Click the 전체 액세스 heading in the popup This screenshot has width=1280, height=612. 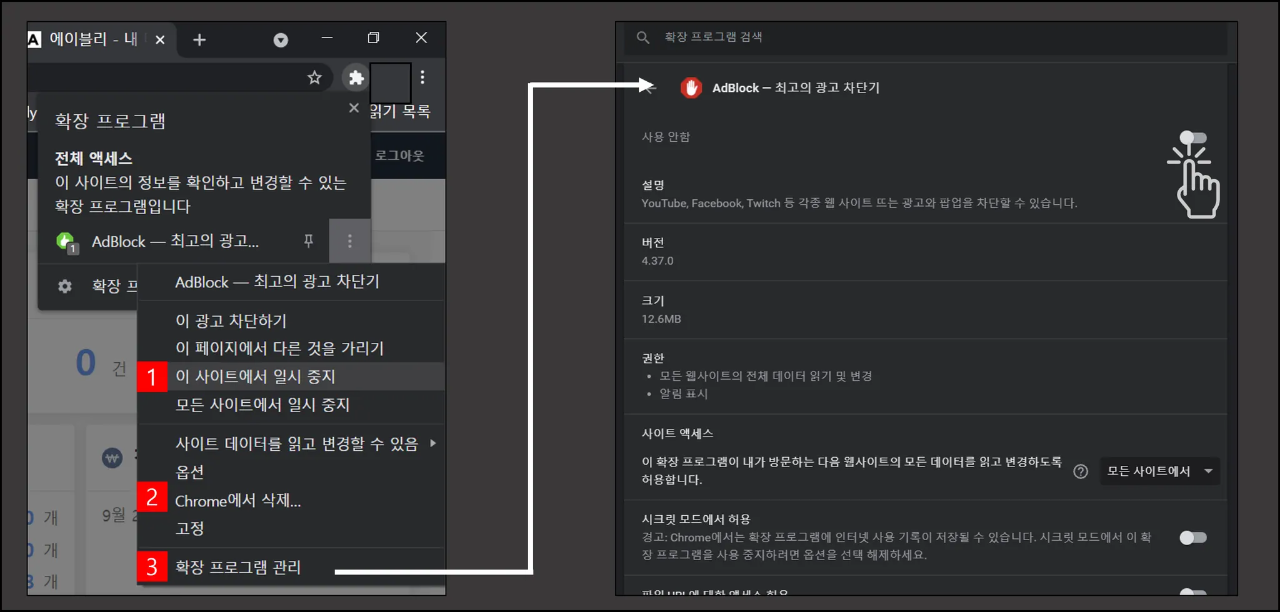pyautogui.click(x=94, y=159)
